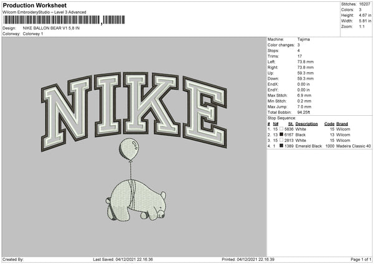Click the 'Color changes:' label
Screen dimensions: 374x264
pyautogui.click(x=281, y=45)
